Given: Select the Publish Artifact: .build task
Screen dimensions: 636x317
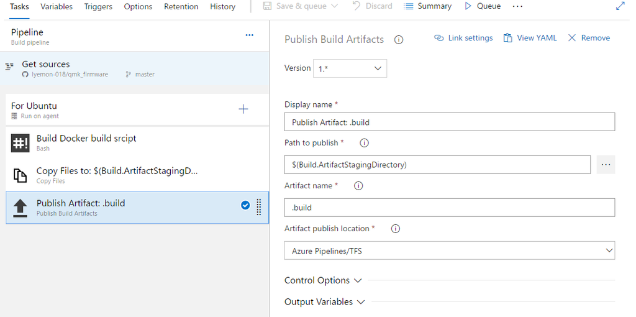Looking at the screenshot, I should (137, 208).
